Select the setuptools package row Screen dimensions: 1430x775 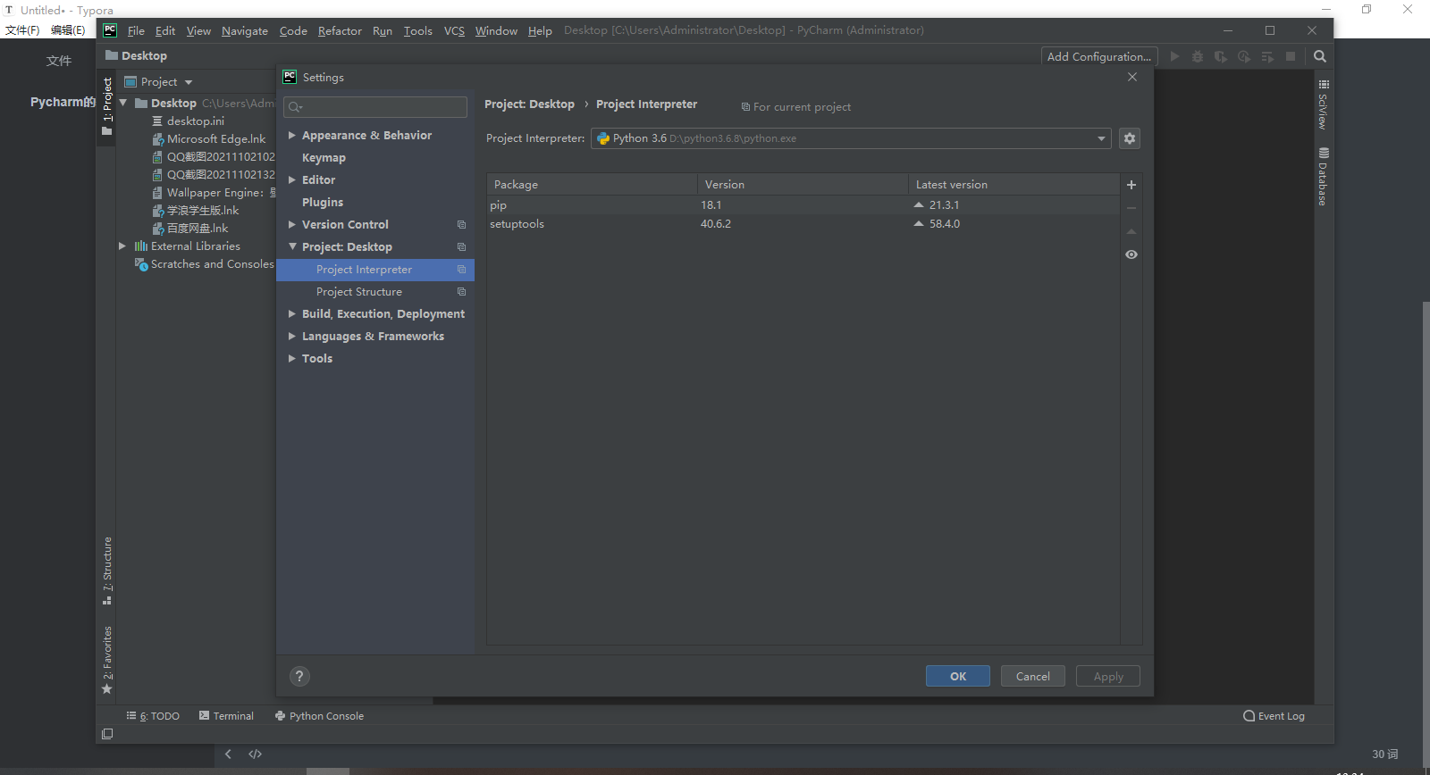803,224
